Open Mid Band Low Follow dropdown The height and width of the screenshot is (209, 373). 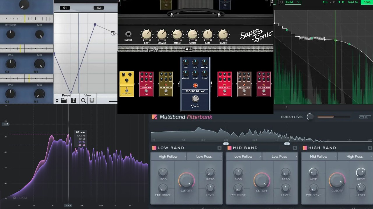(244, 156)
